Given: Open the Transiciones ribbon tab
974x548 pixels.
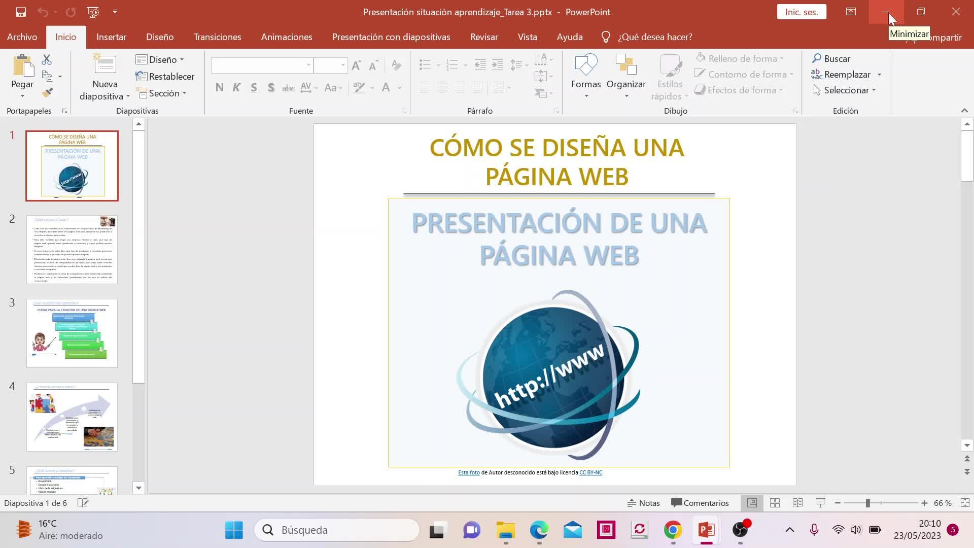Looking at the screenshot, I should coord(217,37).
